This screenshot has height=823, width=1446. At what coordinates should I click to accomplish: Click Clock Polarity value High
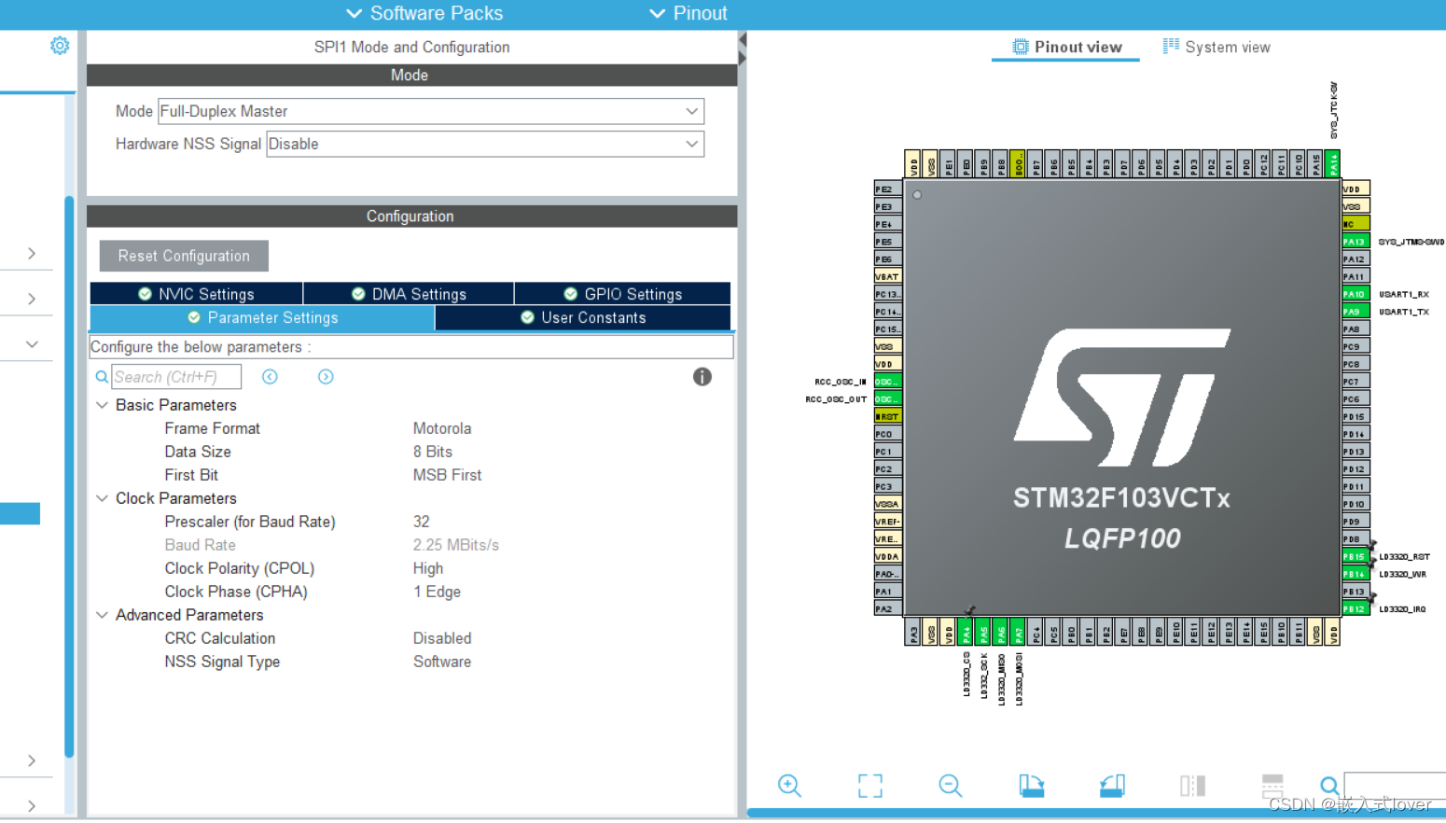[428, 568]
